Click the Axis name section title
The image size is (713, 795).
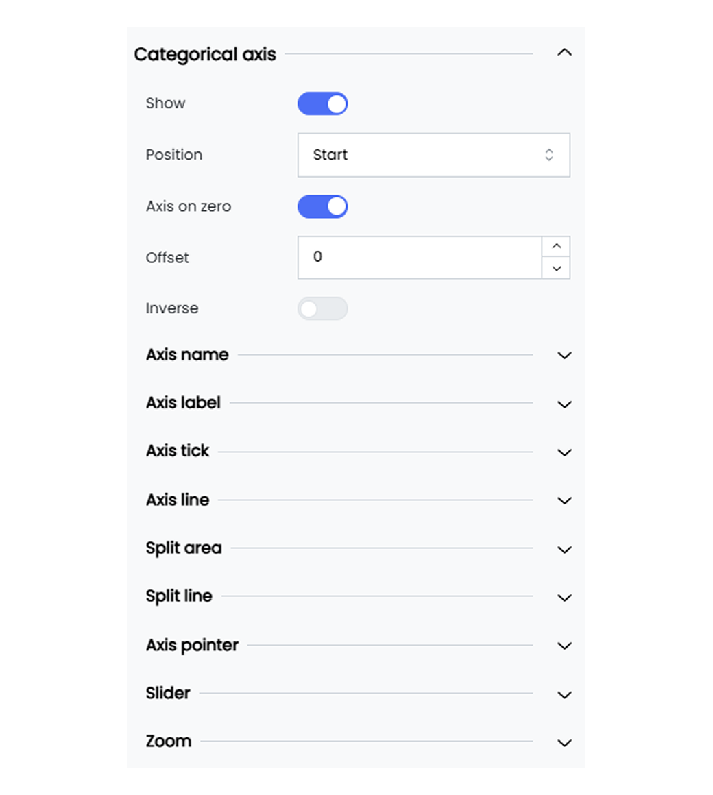(187, 355)
